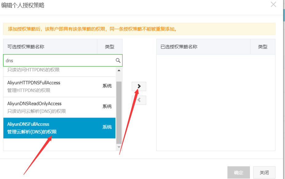Close the dialog with the X icon
This screenshot has height=179, width=285.
pyautogui.click(x=273, y=5)
